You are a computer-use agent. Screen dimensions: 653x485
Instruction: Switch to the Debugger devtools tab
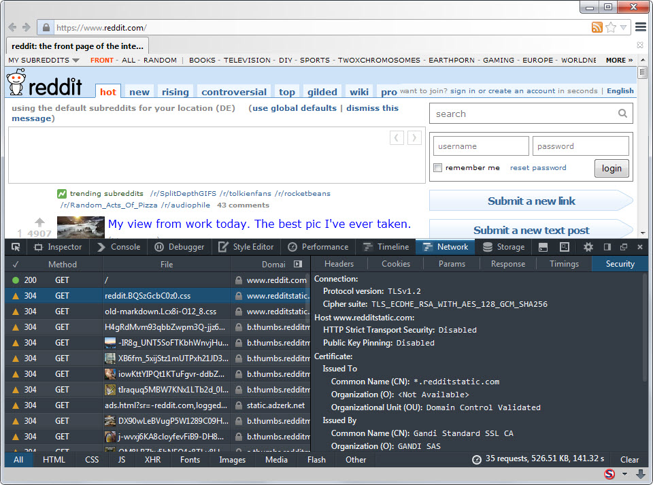(x=180, y=247)
